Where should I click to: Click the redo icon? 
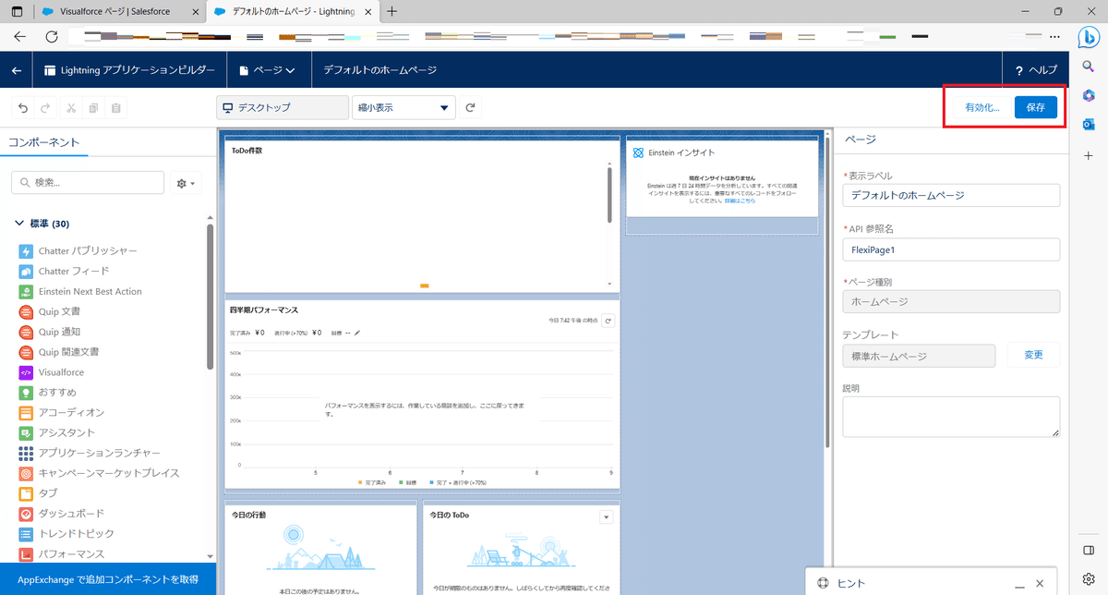45,108
